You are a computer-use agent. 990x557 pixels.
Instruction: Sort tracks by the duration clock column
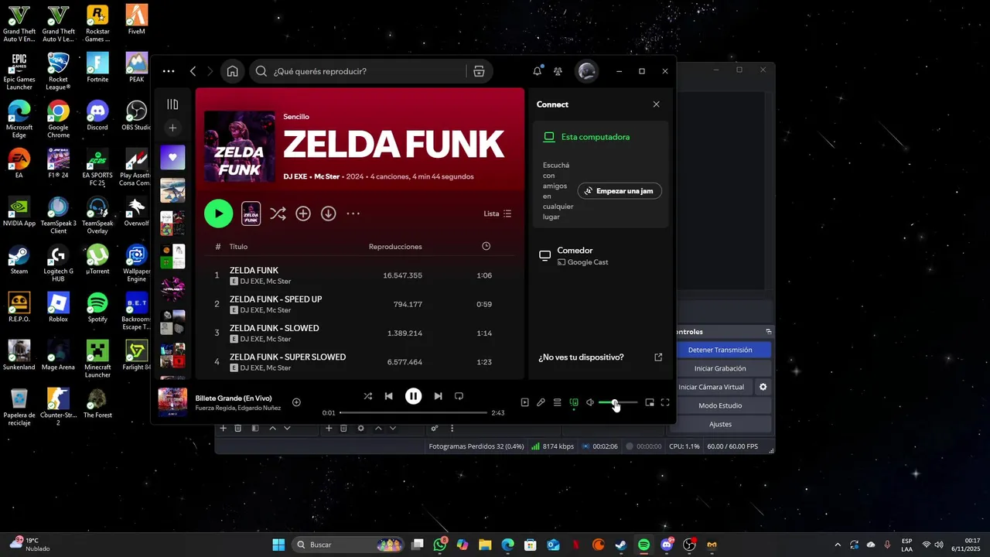click(x=486, y=246)
